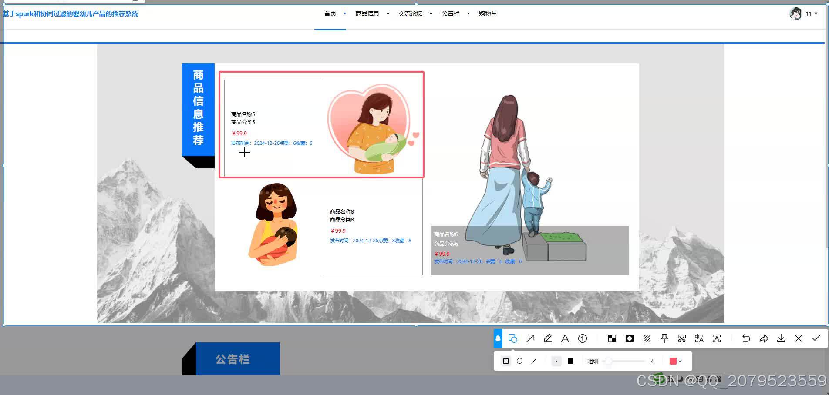Undo the last annotation
This screenshot has height=395, width=829.
point(746,338)
